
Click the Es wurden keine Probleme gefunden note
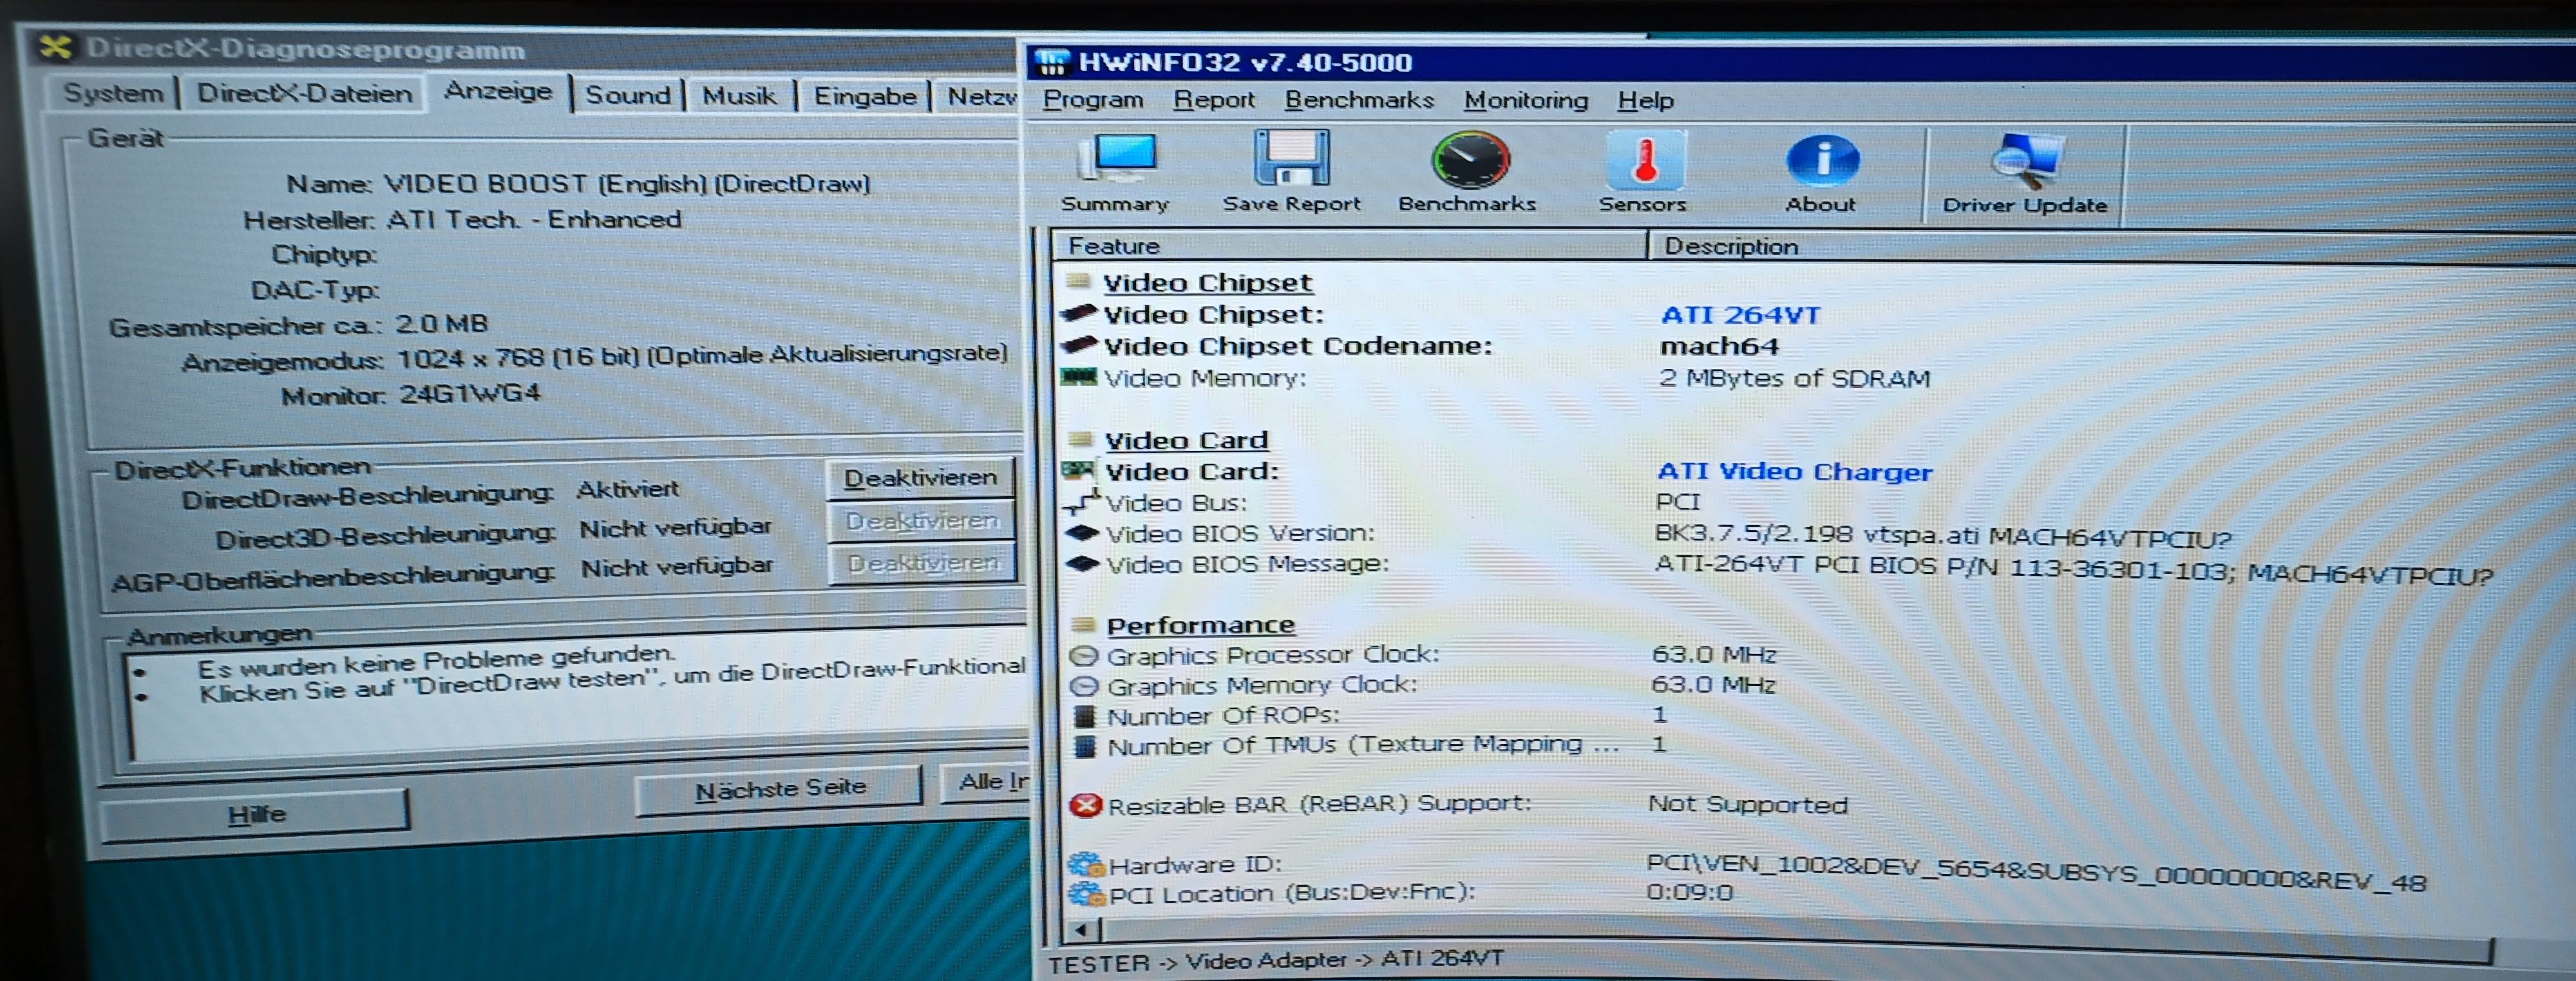(436, 661)
